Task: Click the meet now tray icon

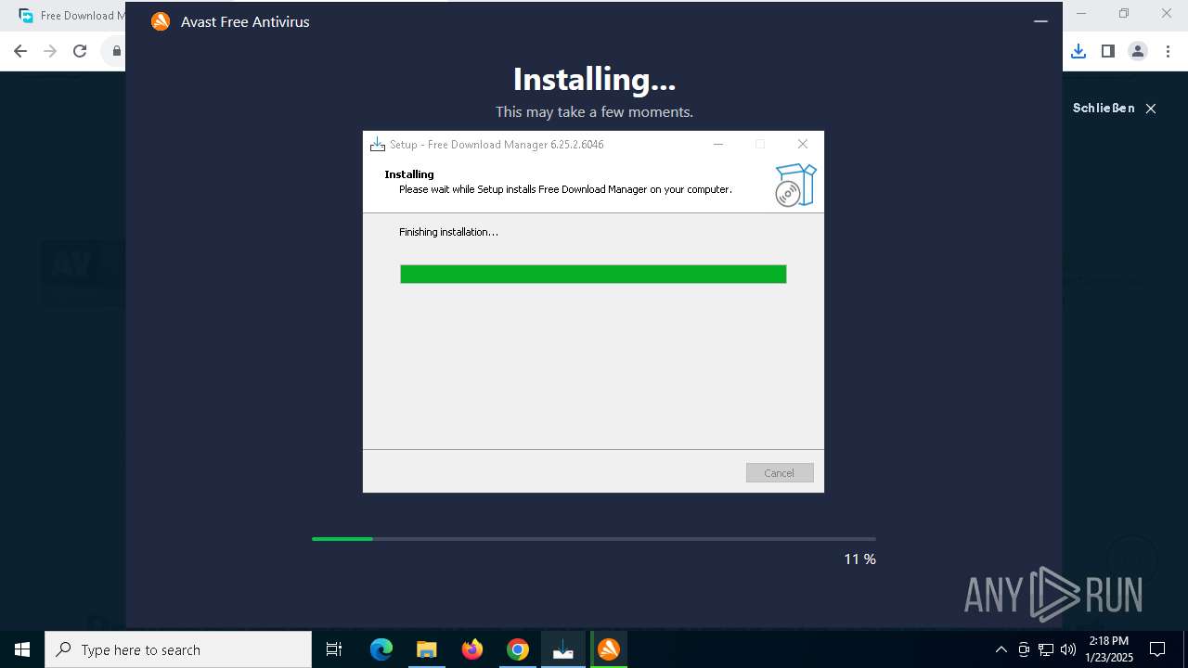Action: click(x=1024, y=649)
